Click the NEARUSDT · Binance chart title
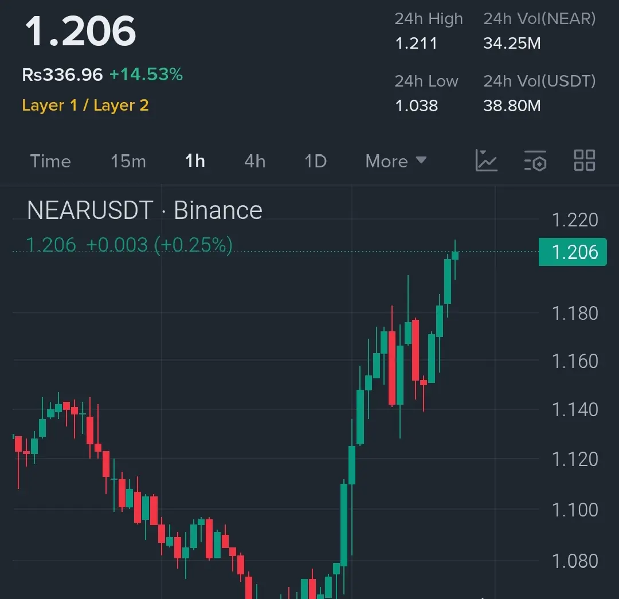 [x=145, y=210]
